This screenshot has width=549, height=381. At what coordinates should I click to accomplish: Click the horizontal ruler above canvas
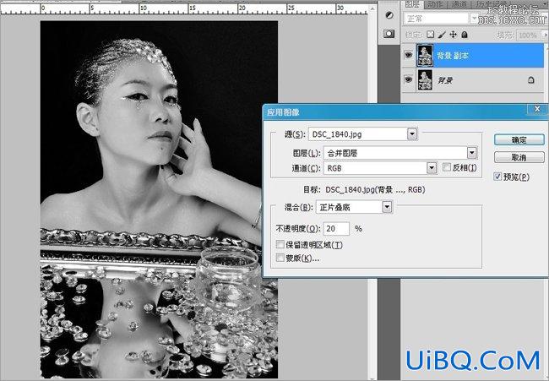coord(184,8)
